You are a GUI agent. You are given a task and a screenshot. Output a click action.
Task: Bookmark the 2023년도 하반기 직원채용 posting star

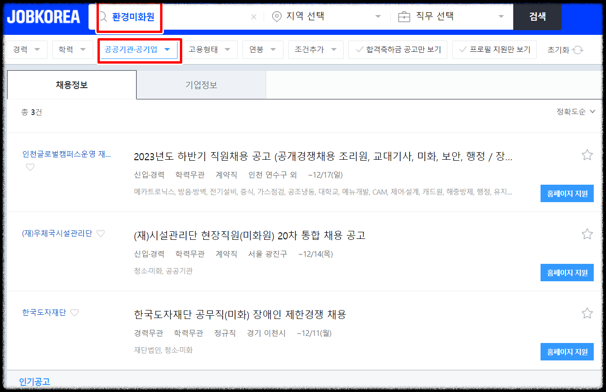click(x=587, y=155)
